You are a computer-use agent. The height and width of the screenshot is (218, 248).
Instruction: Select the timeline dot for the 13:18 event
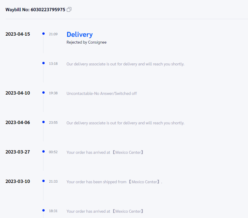(x=43, y=63)
